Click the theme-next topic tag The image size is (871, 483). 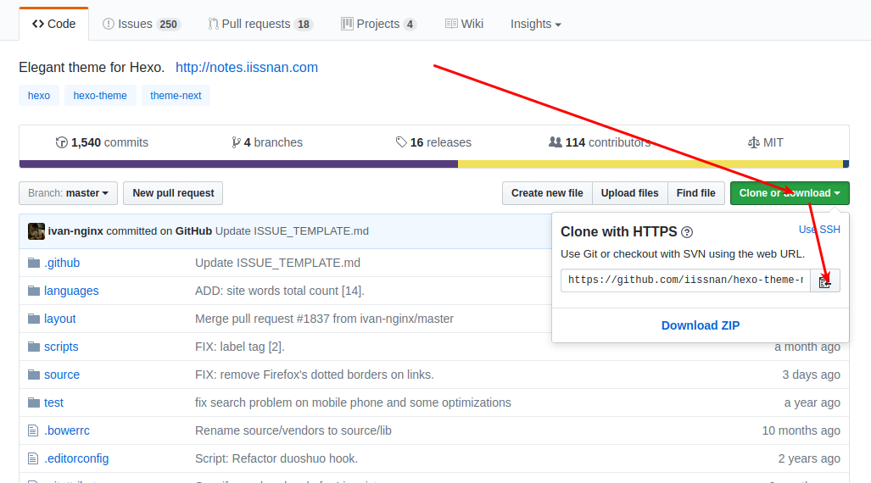[x=176, y=96]
